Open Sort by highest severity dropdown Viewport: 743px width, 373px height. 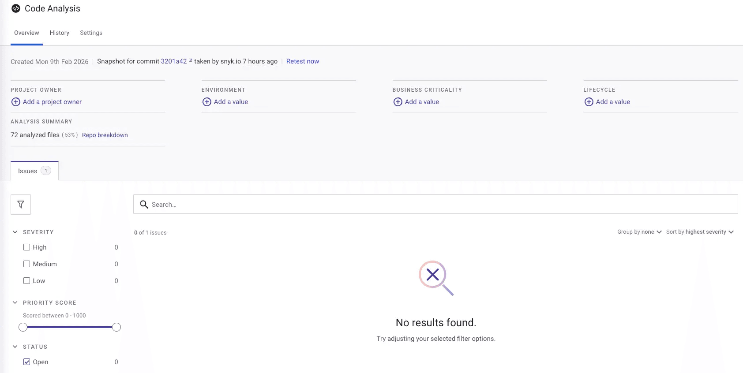[700, 232]
